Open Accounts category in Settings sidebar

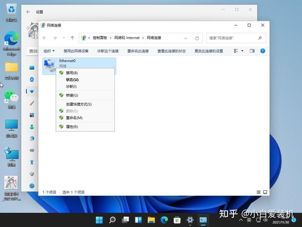32,127
